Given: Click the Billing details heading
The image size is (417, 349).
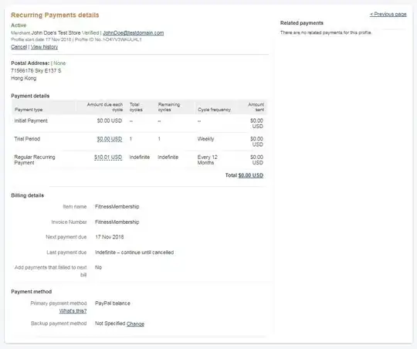Looking at the screenshot, I should click(x=27, y=195).
